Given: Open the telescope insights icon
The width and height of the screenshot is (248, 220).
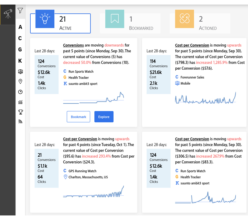Looking at the screenshot, I should click(8, 14).
